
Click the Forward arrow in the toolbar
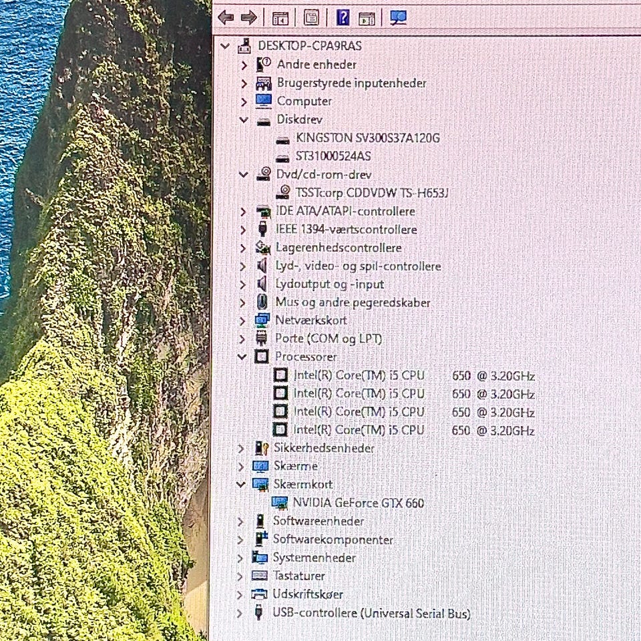[x=249, y=17]
